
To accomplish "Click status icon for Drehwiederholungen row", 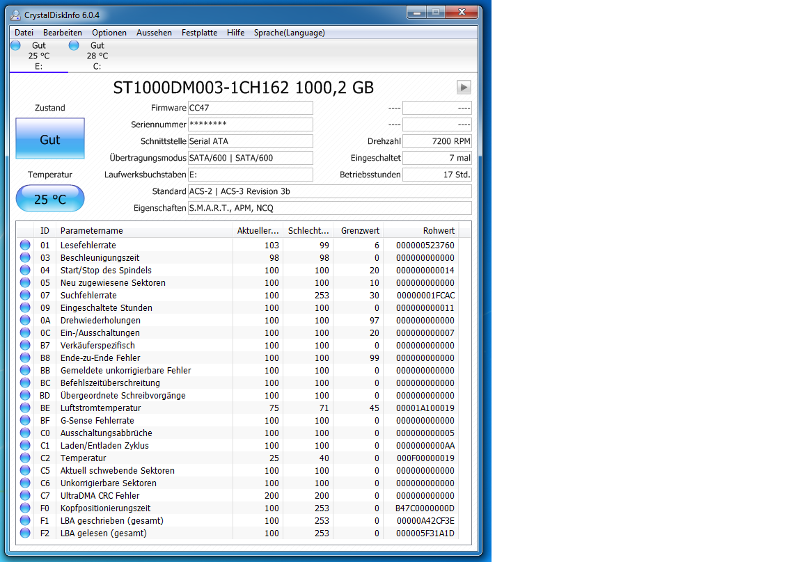I will tap(25, 320).
